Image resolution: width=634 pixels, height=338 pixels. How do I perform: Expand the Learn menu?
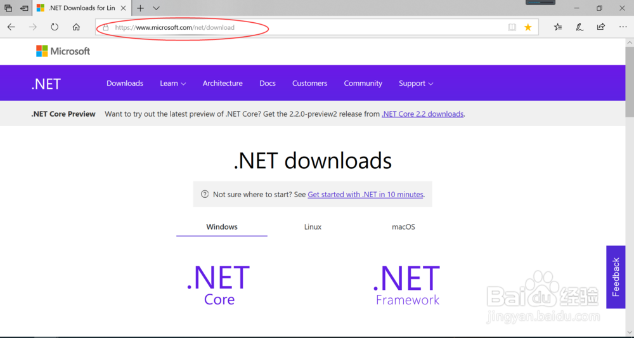click(x=172, y=83)
